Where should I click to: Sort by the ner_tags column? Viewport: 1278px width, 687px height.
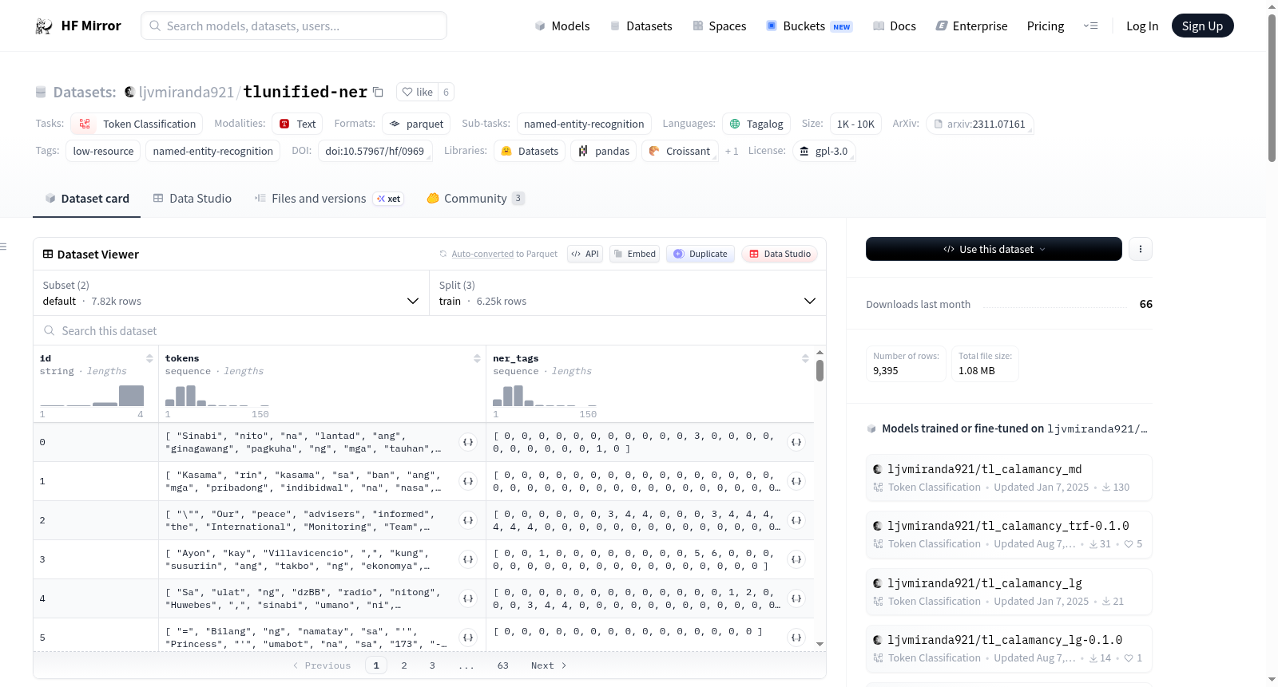805,359
